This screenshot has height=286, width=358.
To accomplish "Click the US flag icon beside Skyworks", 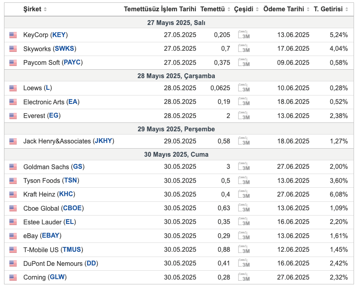I will [x=13, y=49].
